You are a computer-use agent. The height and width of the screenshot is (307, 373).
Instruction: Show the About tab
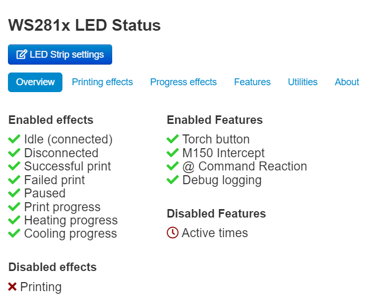pyautogui.click(x=347, y=82)
